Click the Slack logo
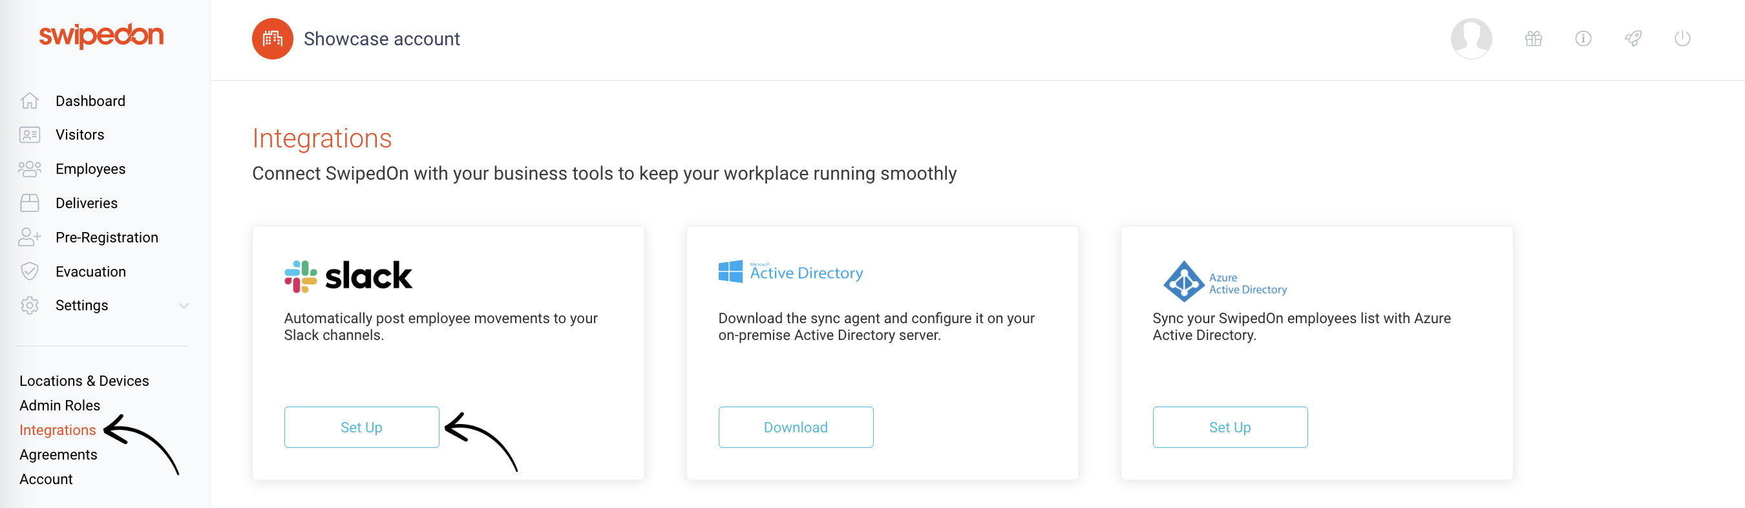The width and height of the screenshot is (1745, 508). 348,277
